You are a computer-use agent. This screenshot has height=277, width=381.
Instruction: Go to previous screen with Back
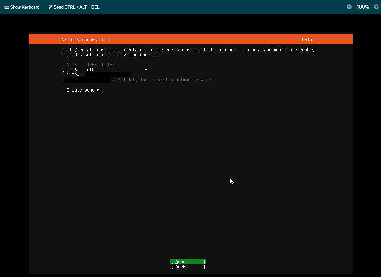coord(188,267)
